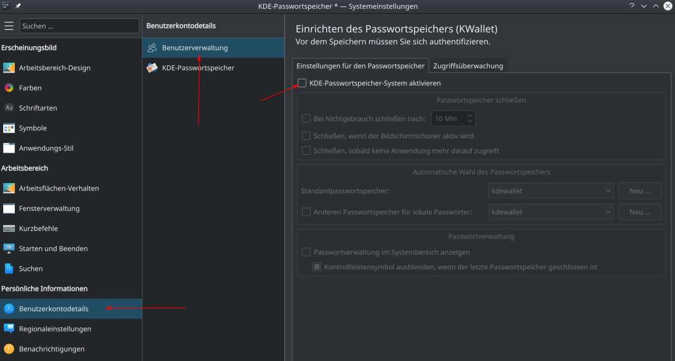Select Schriftarten in the sidebar
Screen dimensions: 675x361
[71, 108]
